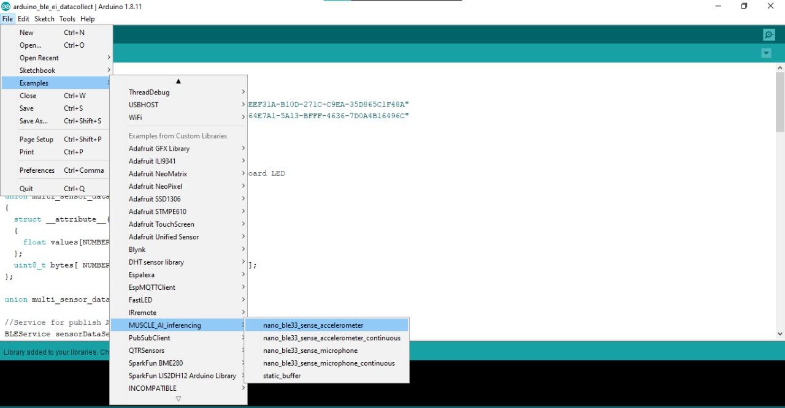
Task: Expand Adafruit ILI9341 examples
Action: click(178, 161)
